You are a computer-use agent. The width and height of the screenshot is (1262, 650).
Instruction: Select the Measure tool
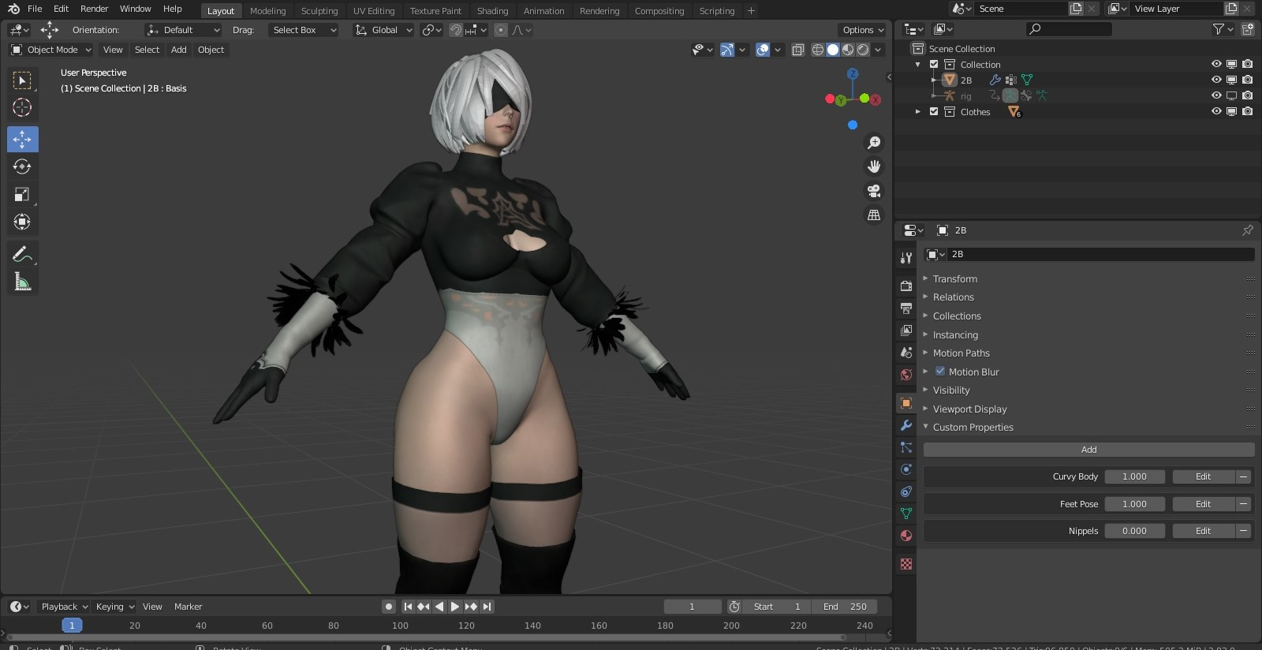click(x=22, y=282)
